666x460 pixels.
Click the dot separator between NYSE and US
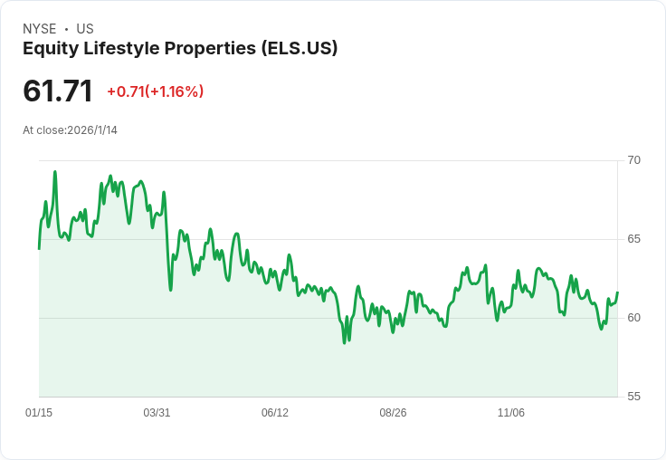coord(66,29)
